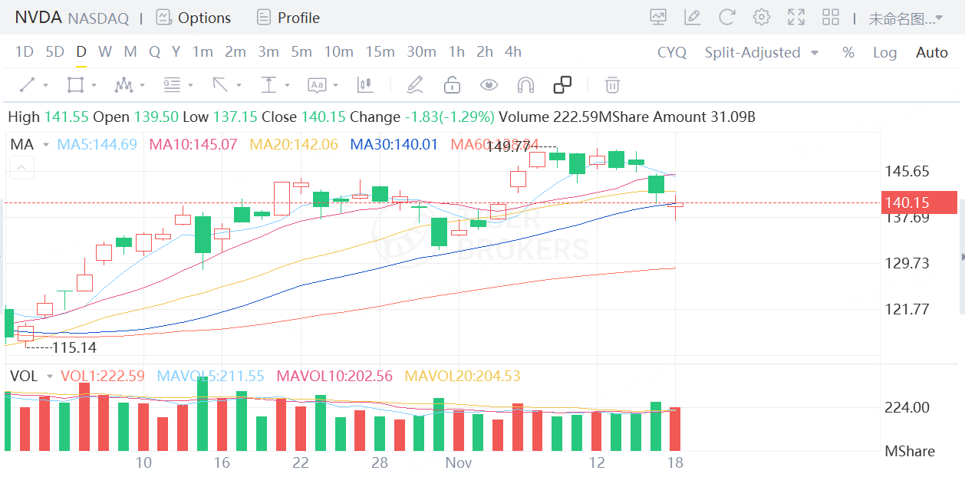Toggle the magnet snap mode
Image resolution: width=965 pixels, height=477 pixels.
point(525,84)
